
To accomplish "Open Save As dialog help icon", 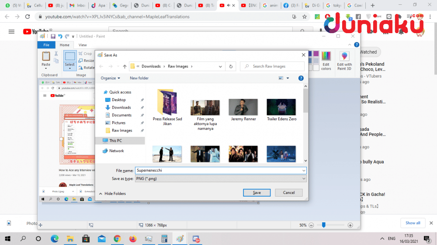I will pos(301,78).
